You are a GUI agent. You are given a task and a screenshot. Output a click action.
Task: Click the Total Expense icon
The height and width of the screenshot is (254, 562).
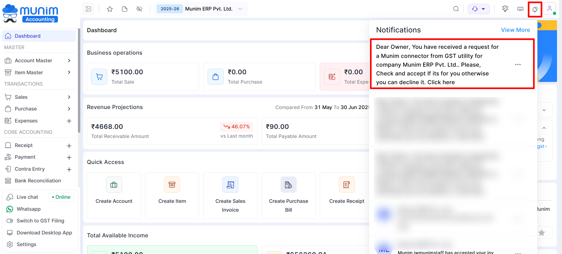[332, 77]
